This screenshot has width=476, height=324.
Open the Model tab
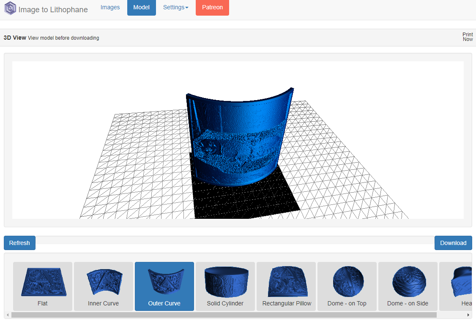[x=142, y=7]
